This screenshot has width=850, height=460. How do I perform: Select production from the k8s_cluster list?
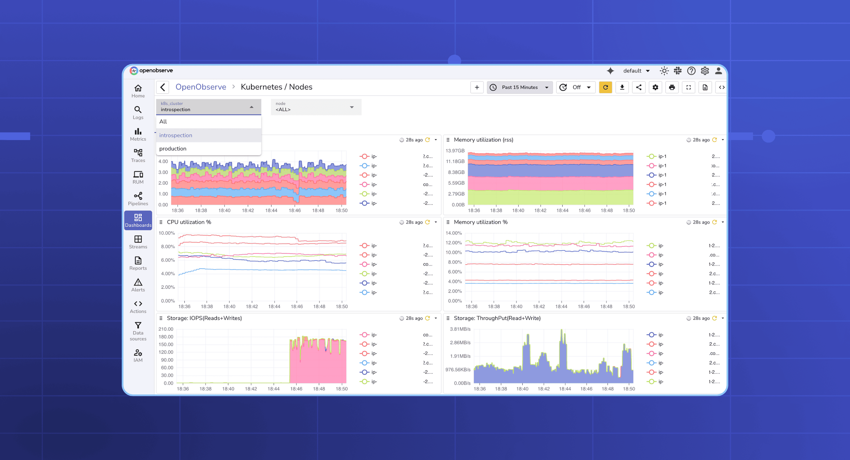pyautogui.click(x=173, y=148)
